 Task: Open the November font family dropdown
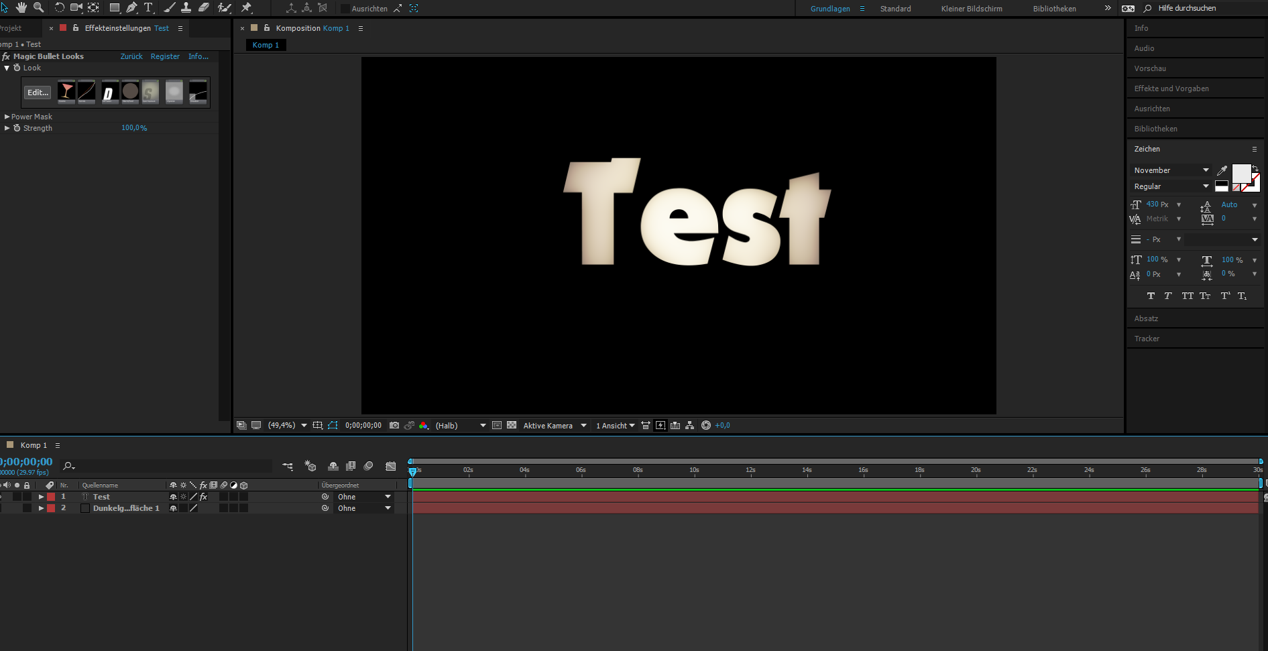tap(1171, 170)
